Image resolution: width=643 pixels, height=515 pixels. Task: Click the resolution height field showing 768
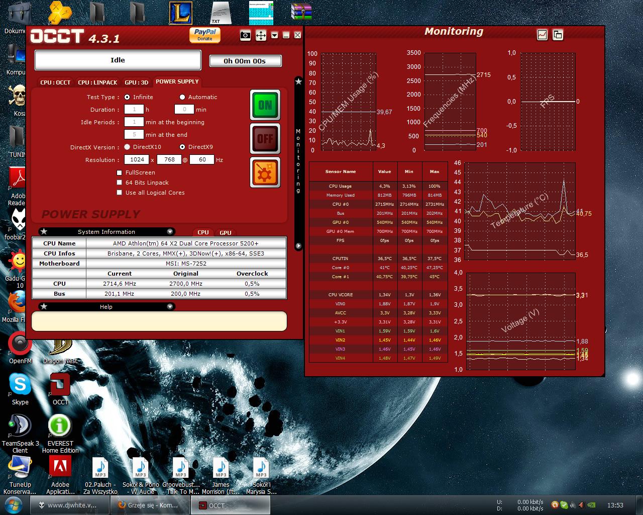point(169,159)
